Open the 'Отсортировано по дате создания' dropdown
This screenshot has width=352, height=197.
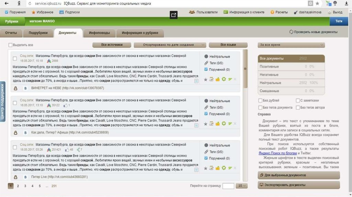tap(170, 45)
